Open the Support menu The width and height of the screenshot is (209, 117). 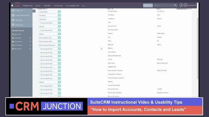47,6
